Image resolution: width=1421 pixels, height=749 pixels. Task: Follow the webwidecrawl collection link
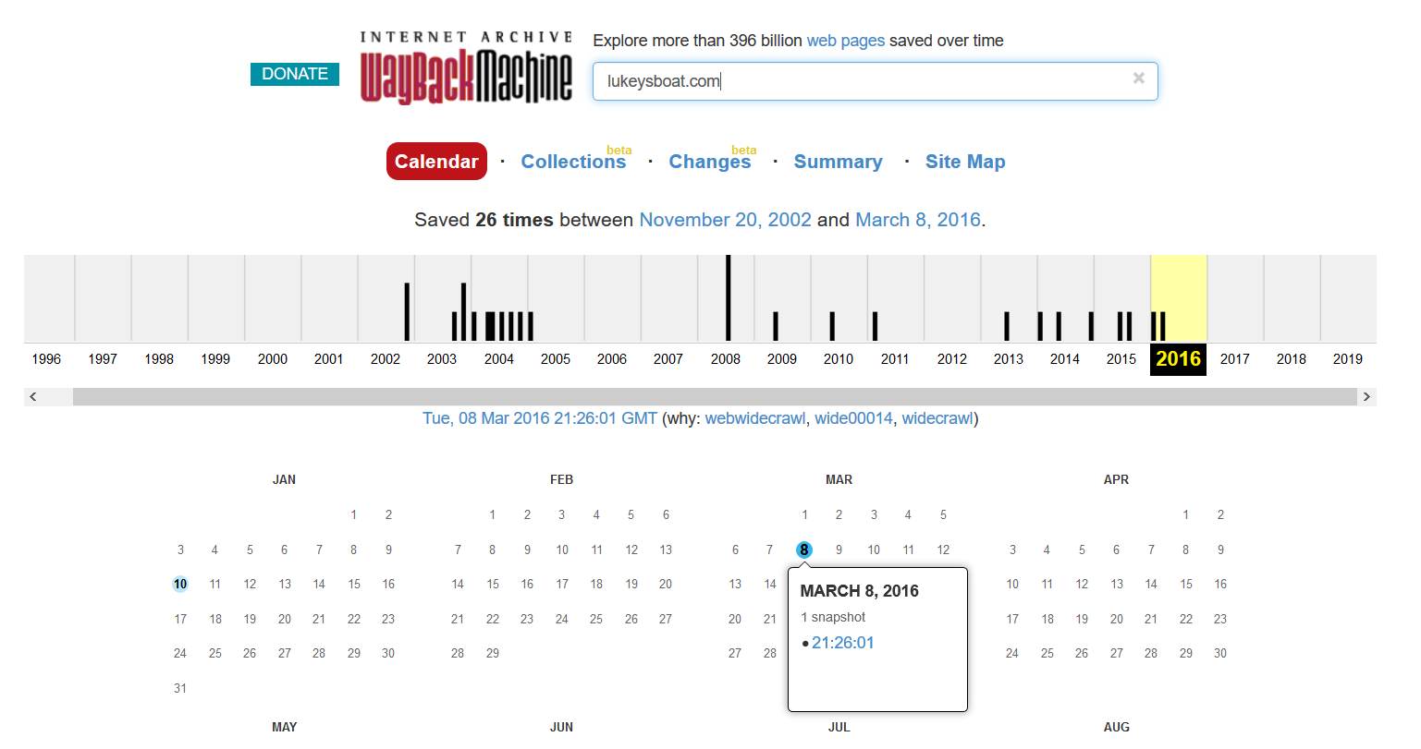(754, 418)
